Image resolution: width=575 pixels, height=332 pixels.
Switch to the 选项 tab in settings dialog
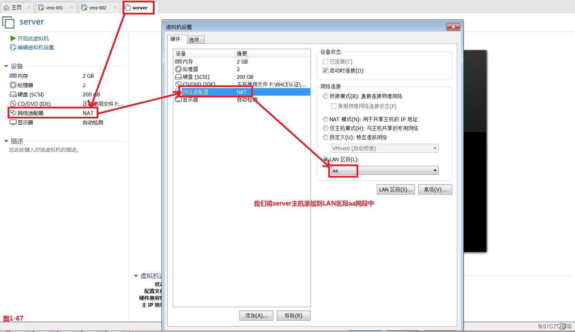point(196,40)
